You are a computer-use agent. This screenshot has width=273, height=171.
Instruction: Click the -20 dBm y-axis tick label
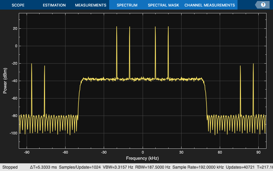click(14, 63)
